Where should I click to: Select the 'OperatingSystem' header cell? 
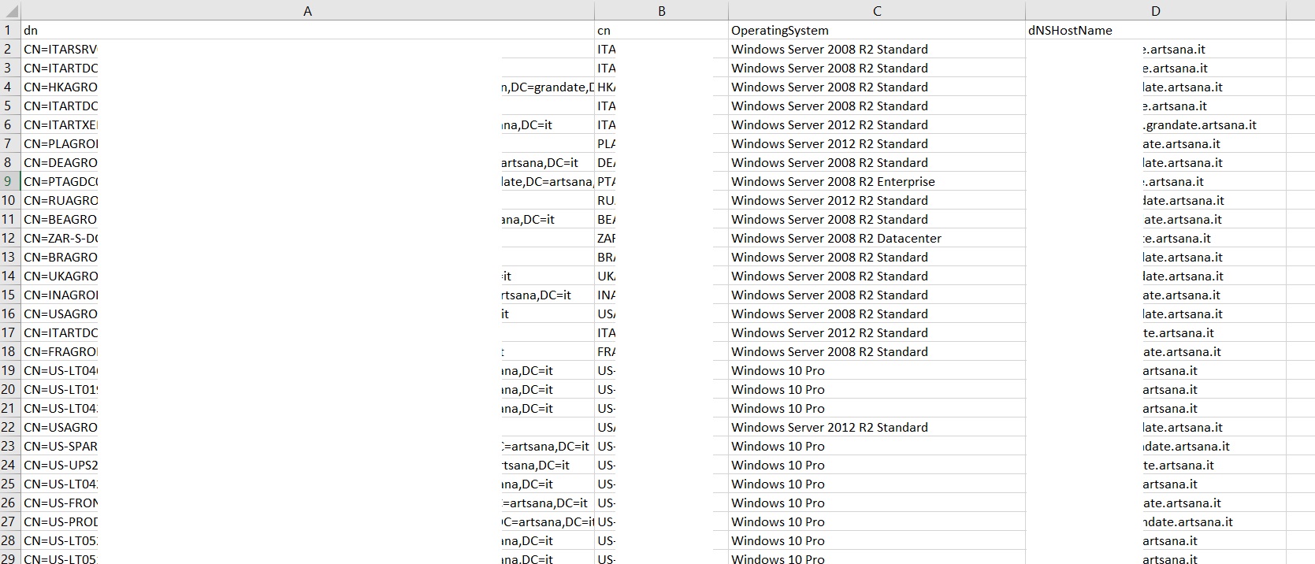[x=876, y=31]
